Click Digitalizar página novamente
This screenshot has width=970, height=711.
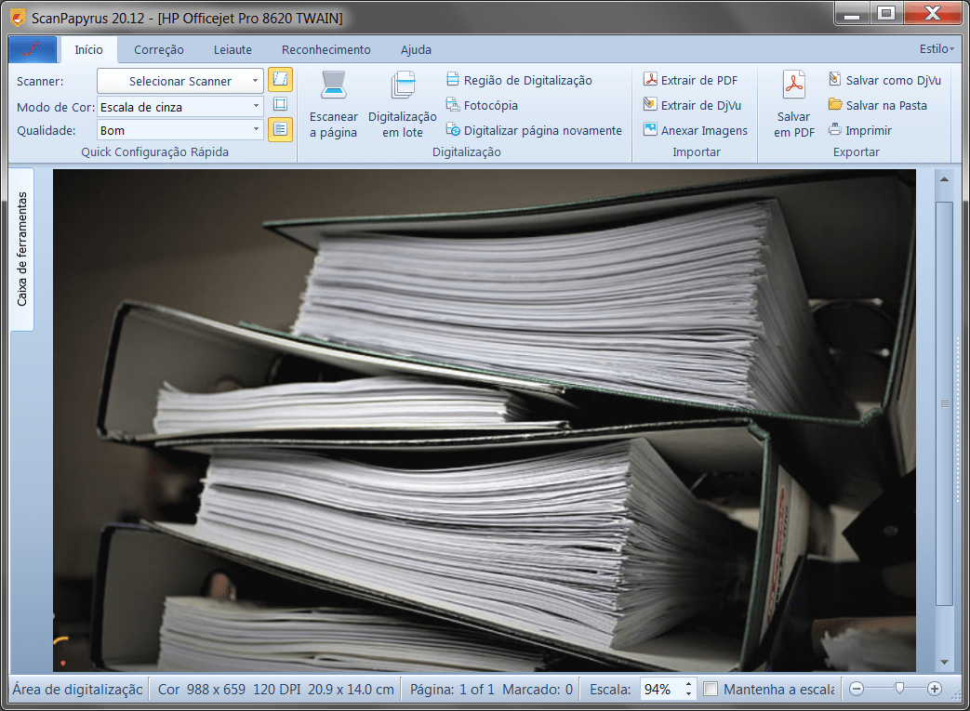[534, 130]
